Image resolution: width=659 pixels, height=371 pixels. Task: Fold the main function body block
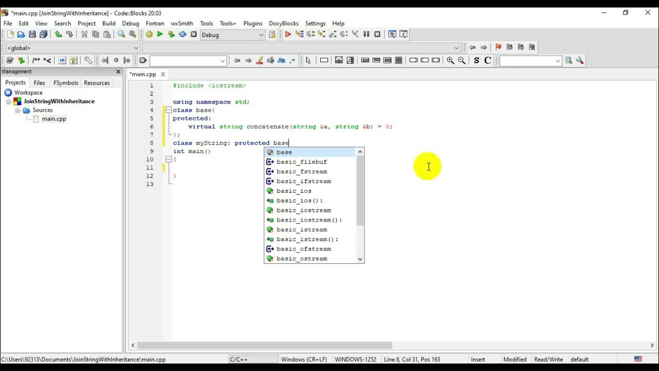168,159
